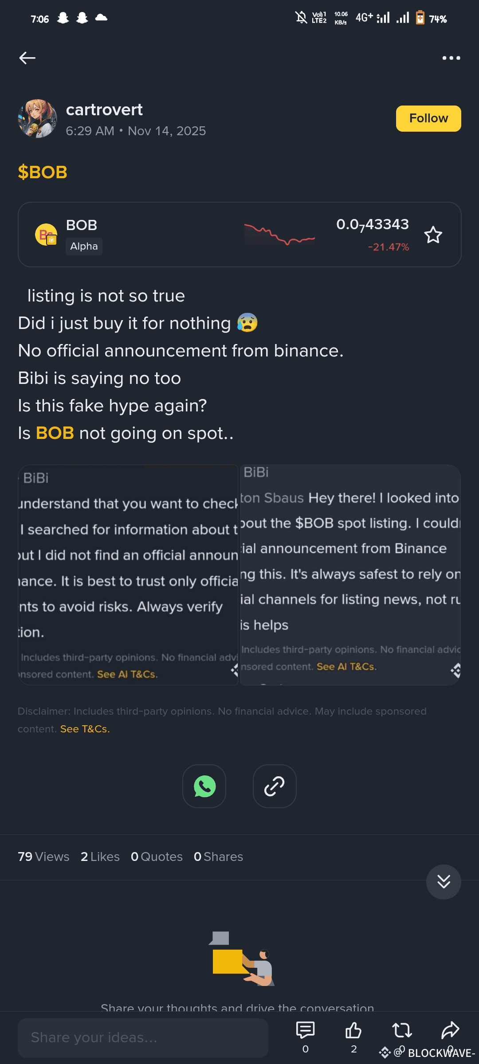Tap the share arrow icon
Image resolution: width=479 pixels, height=1064 pixels.
(x=450, y=1030)
